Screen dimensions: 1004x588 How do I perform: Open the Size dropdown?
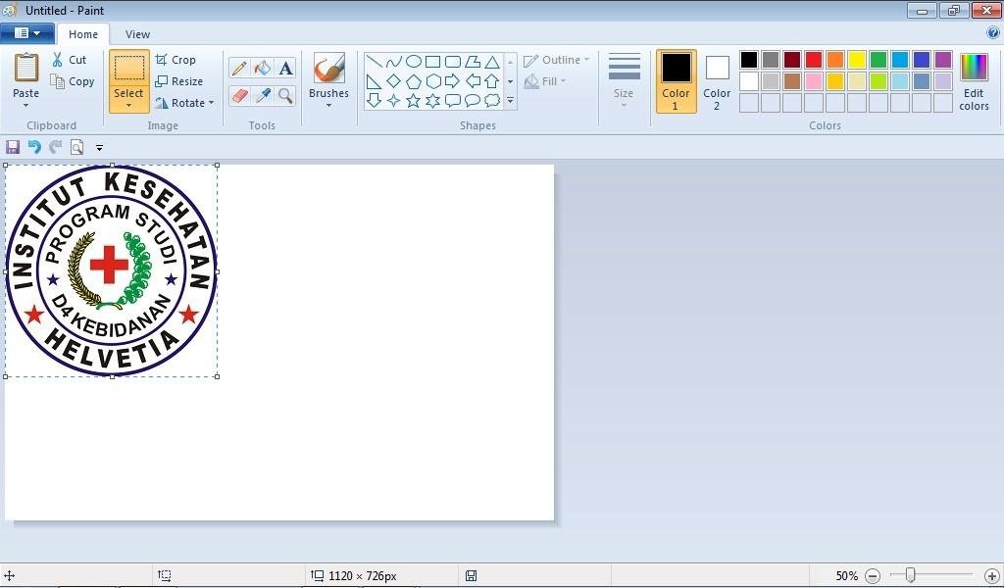(x=624, y=80)
